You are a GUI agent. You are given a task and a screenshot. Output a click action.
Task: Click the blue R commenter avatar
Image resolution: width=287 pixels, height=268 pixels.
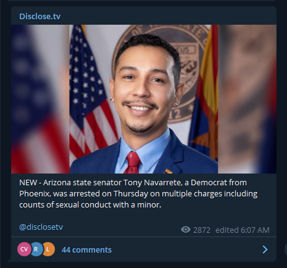pos(36,249)
